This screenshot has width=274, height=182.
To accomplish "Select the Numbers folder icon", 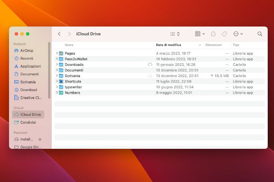I will (61, 92).
